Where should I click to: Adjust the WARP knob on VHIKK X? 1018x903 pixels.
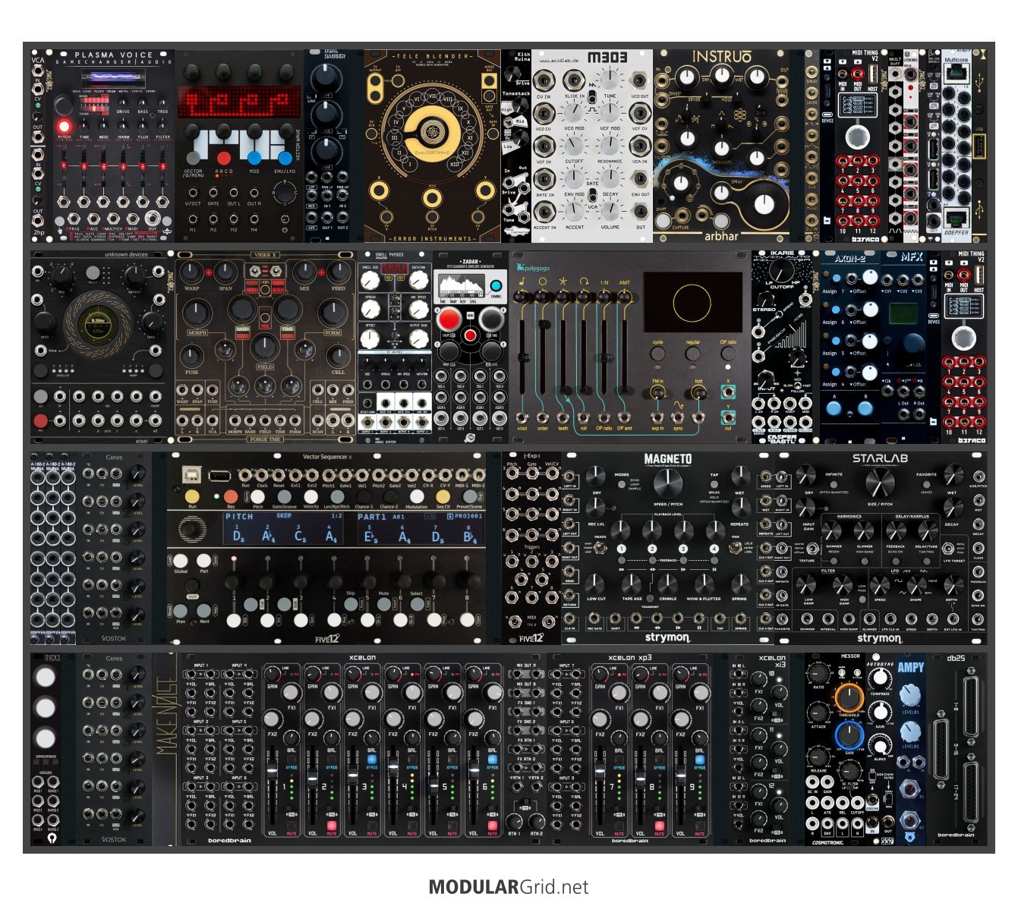[x=192, y=272]
